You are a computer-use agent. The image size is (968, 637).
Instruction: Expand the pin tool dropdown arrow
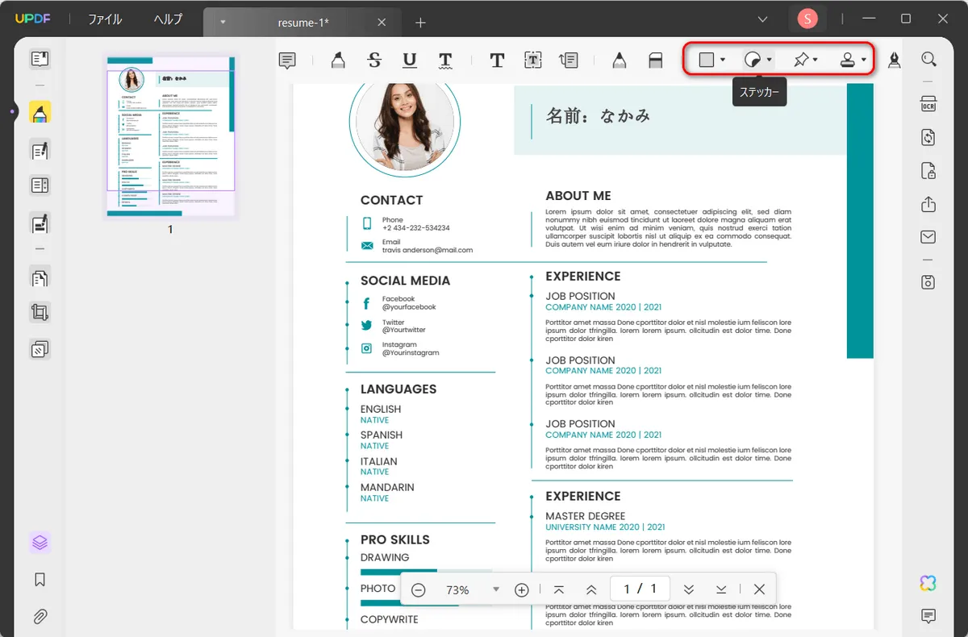(x=816, y=60)
